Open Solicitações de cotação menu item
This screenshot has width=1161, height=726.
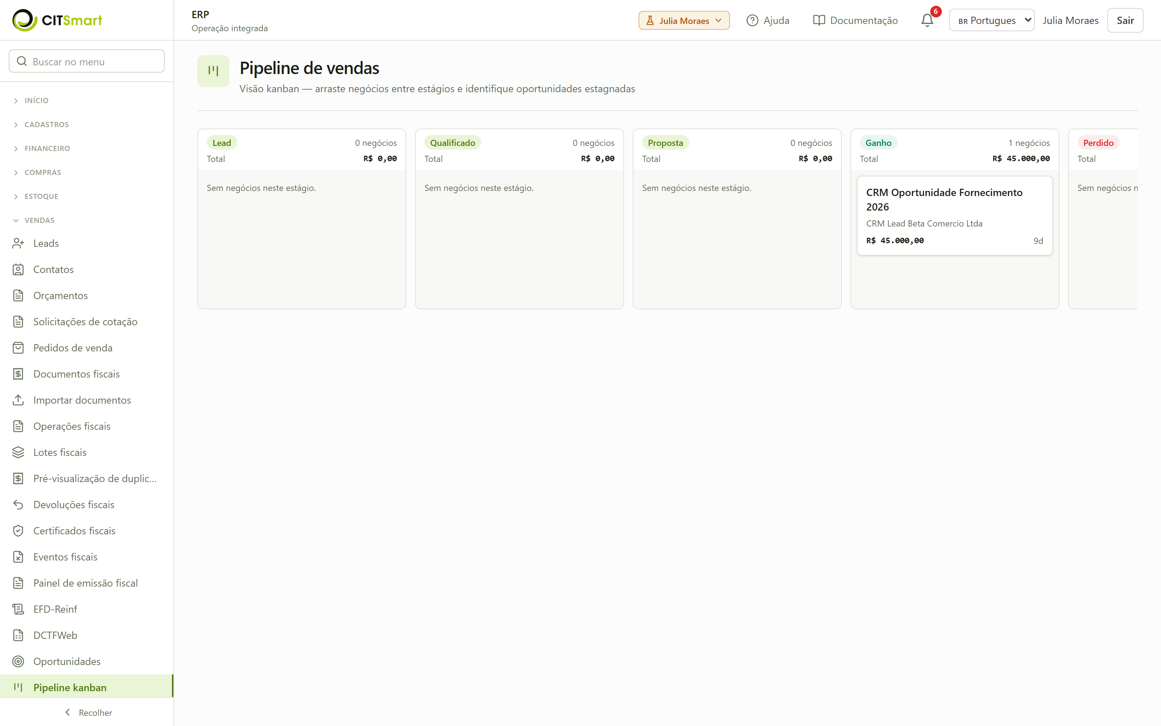(86, 322)
